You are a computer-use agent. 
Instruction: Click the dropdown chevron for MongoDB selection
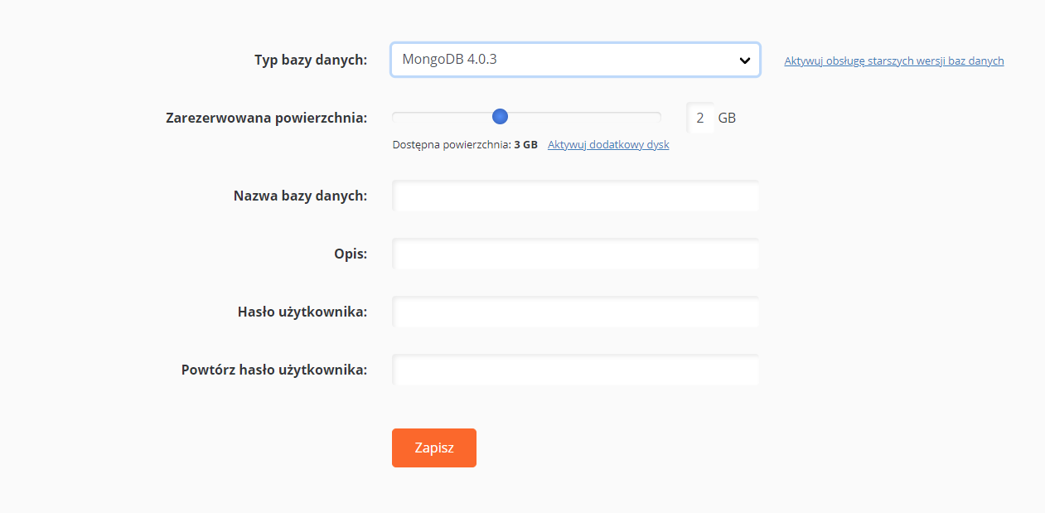click(745, 59)
